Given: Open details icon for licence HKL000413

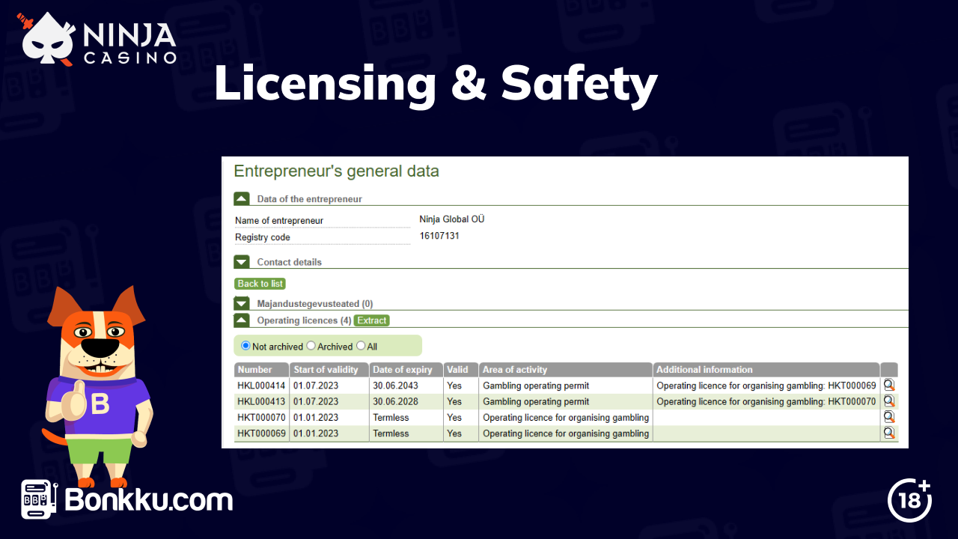Looking at the screenshot, I should [889, 401].
